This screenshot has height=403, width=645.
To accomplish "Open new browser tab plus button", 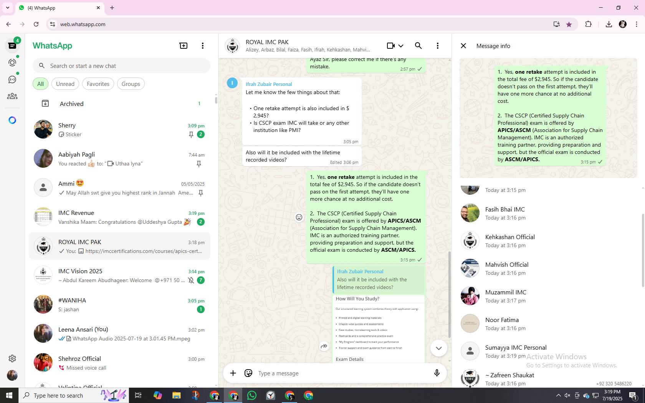I will [112, 8].
